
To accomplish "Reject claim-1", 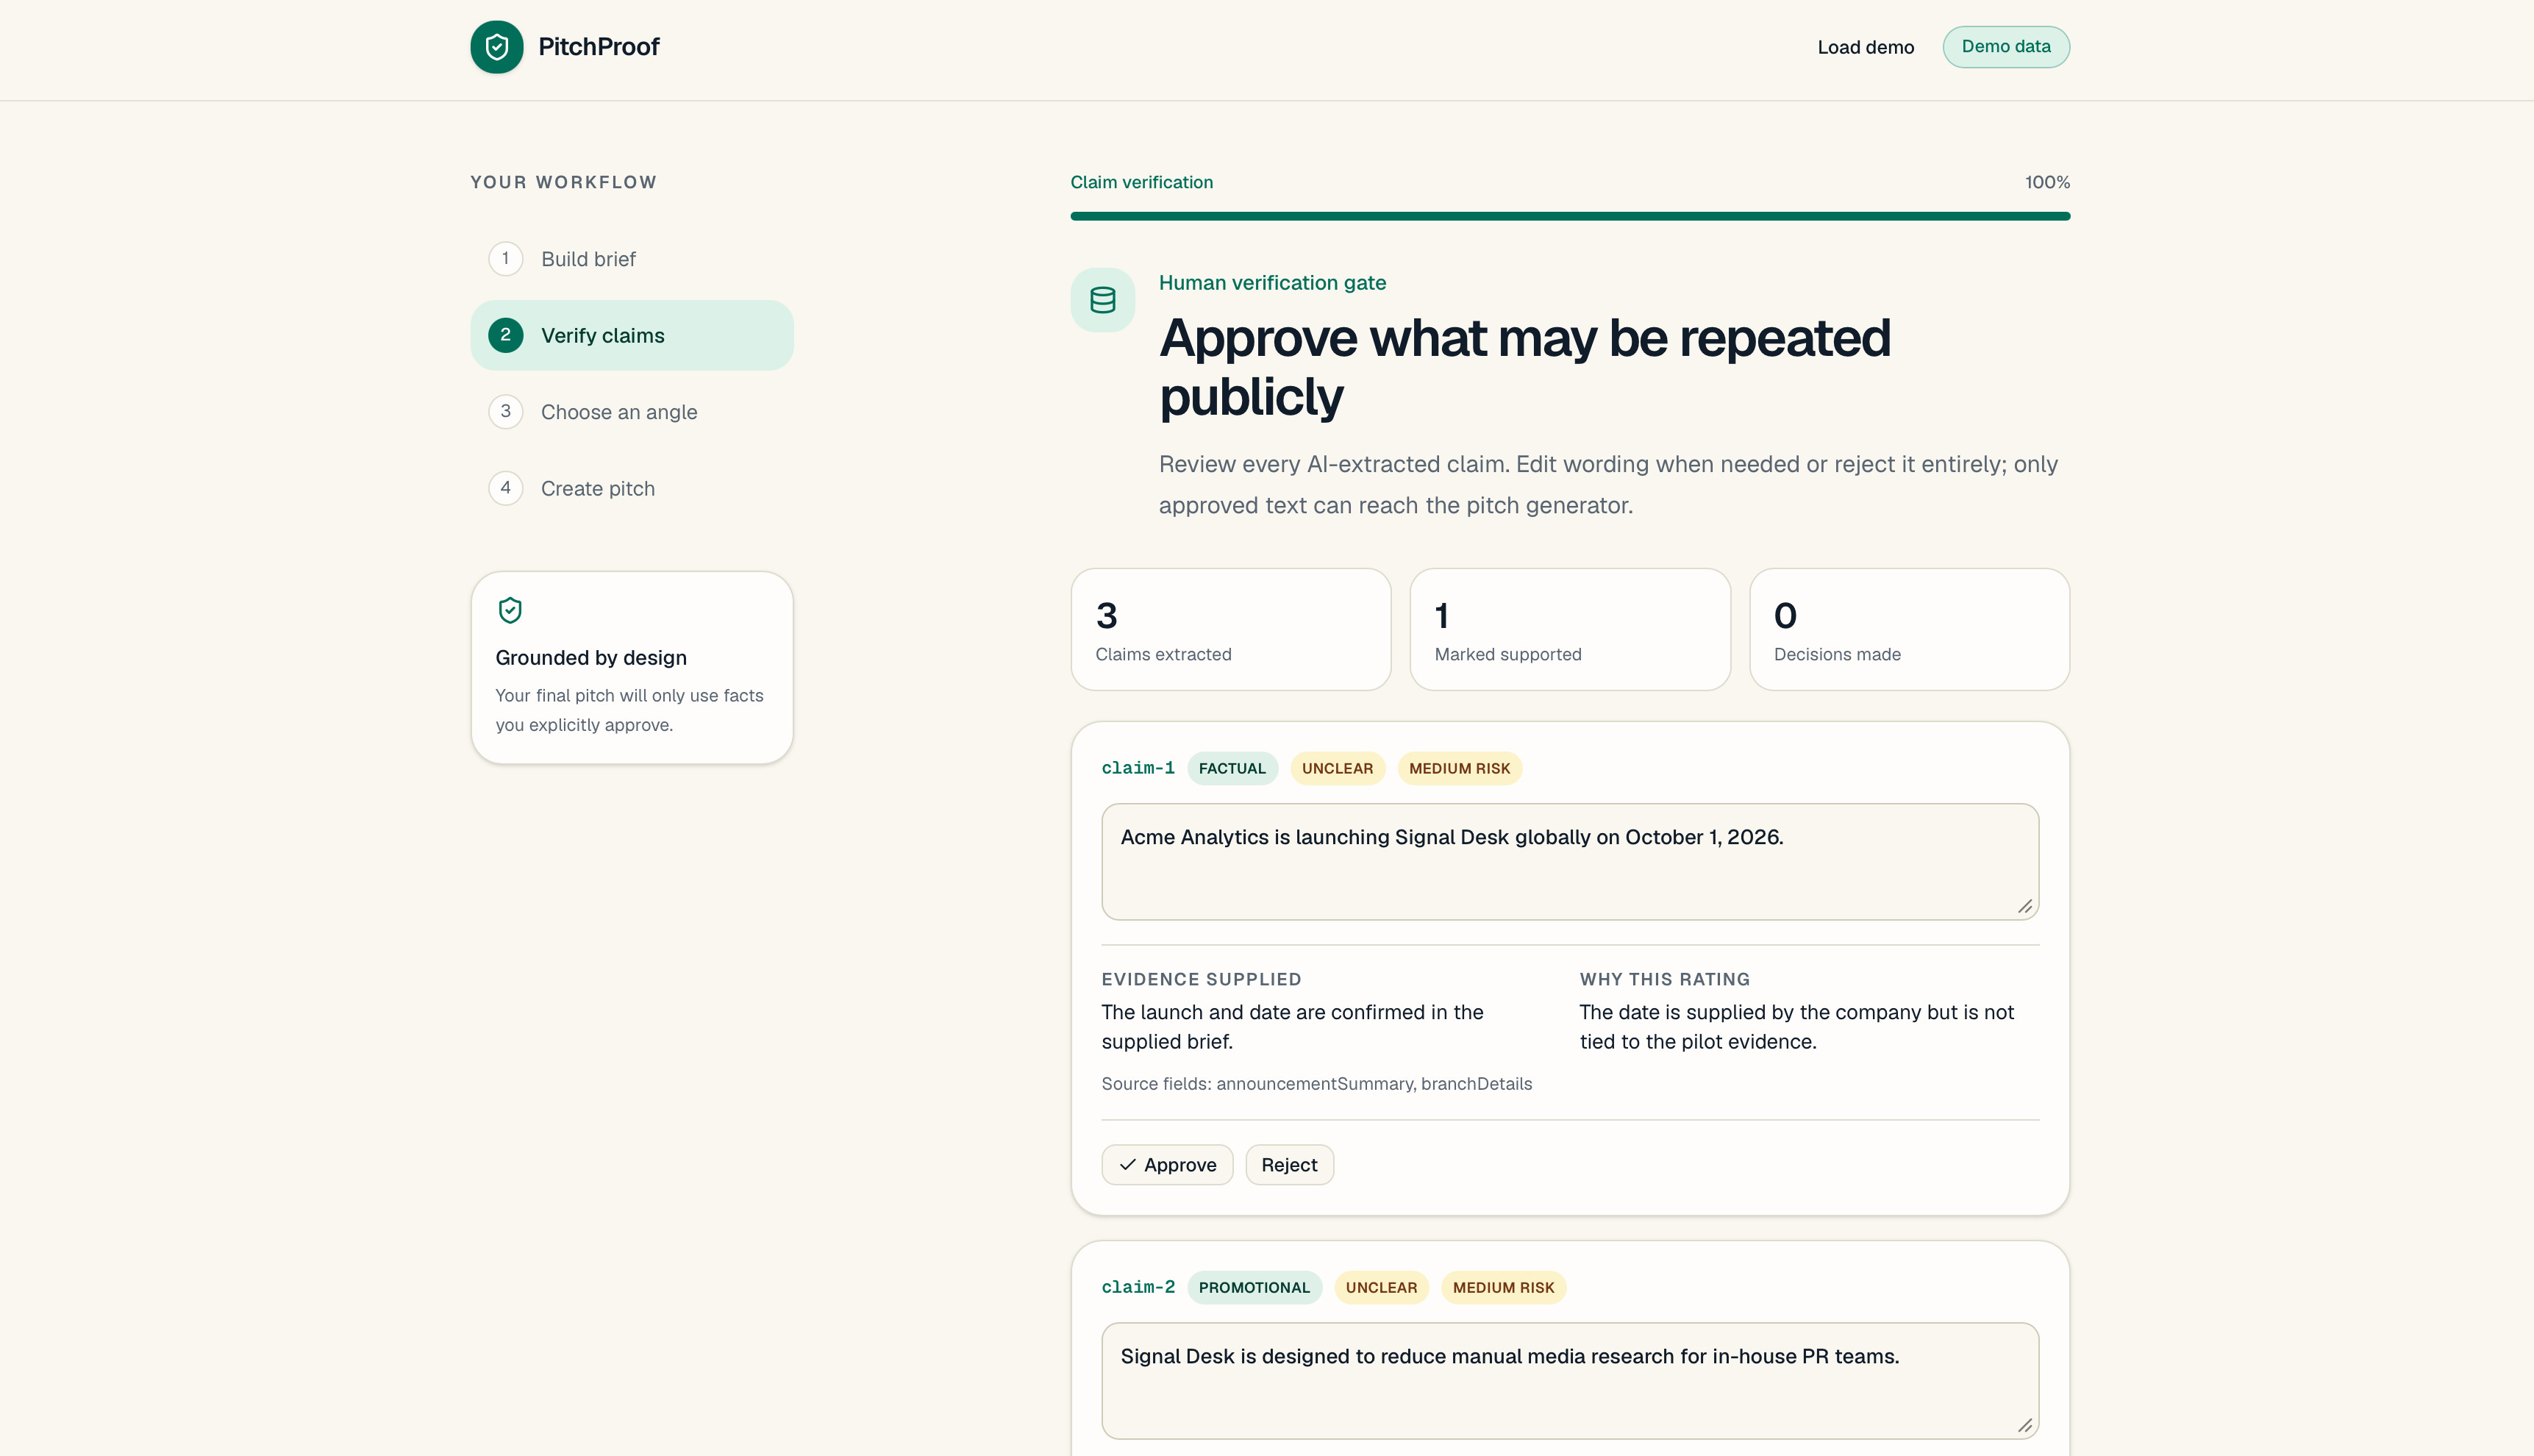I will pyautogui.click(x=1289, y=1165).
